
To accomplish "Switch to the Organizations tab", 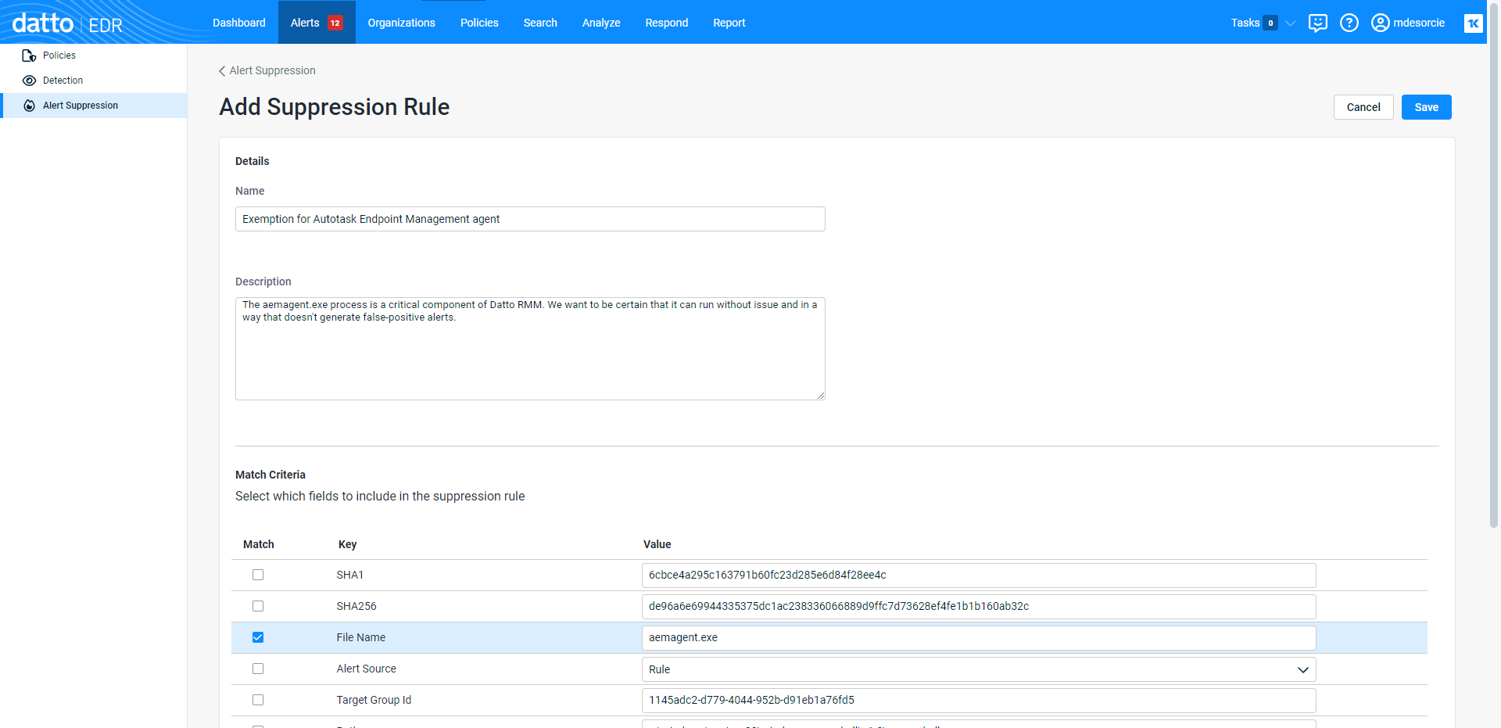I will (x=402, y=23).
